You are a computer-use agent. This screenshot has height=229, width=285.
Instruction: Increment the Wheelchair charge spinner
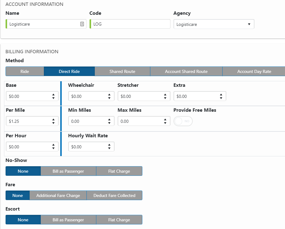coord(109,94)
